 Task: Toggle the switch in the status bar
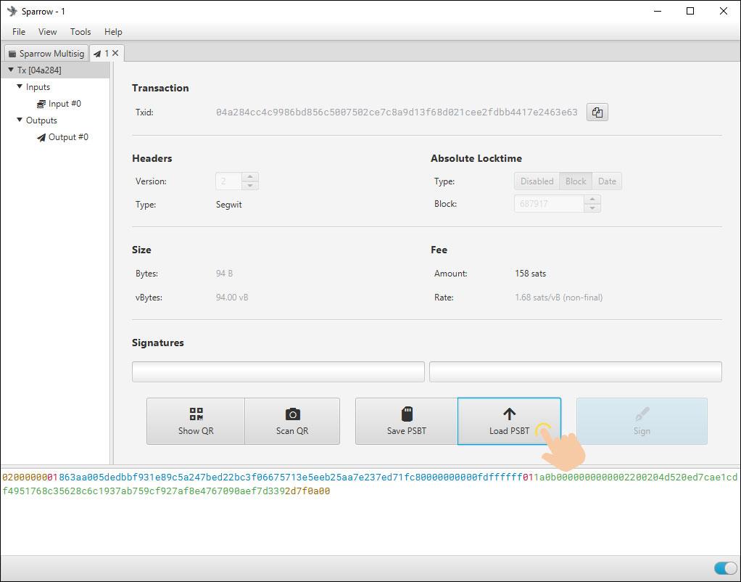click(724, 568)
